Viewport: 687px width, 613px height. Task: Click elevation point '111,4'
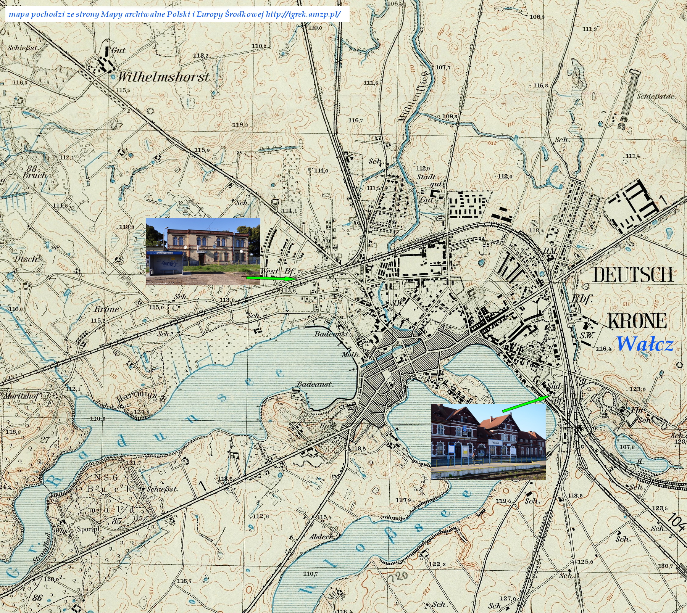[633, 156]
